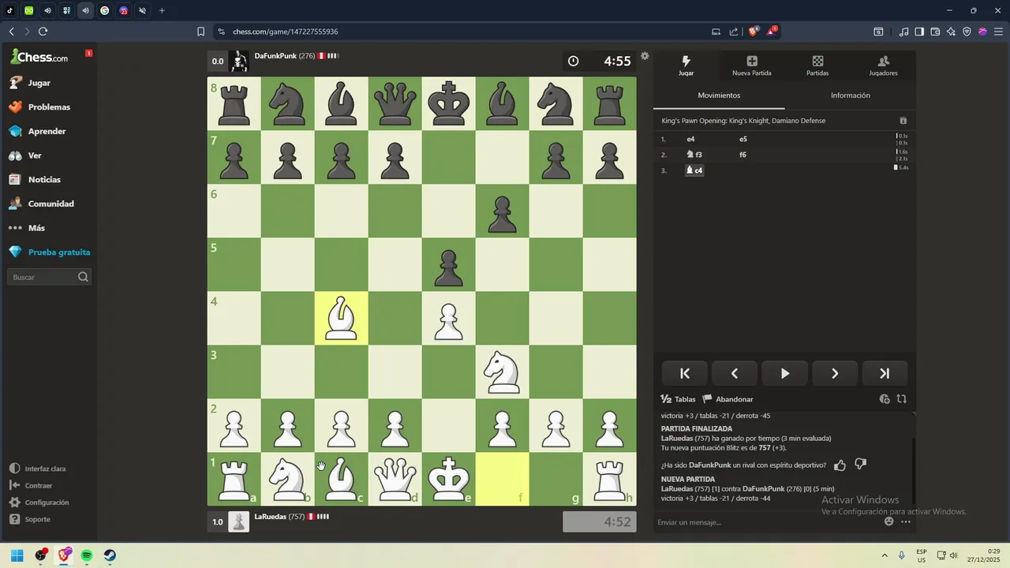Offer a draw with Tablas
Screen dimensions: 1010x568
[678, 399]
